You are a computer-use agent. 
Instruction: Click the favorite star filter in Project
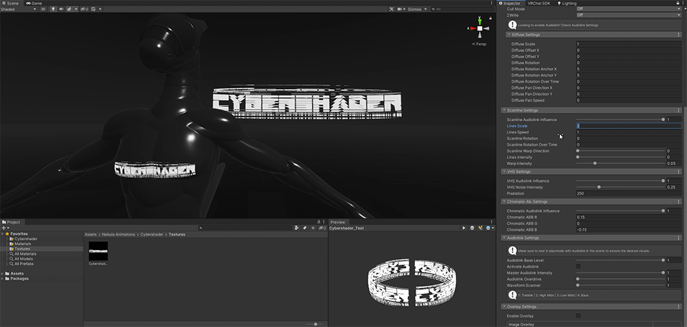(315, 228)
